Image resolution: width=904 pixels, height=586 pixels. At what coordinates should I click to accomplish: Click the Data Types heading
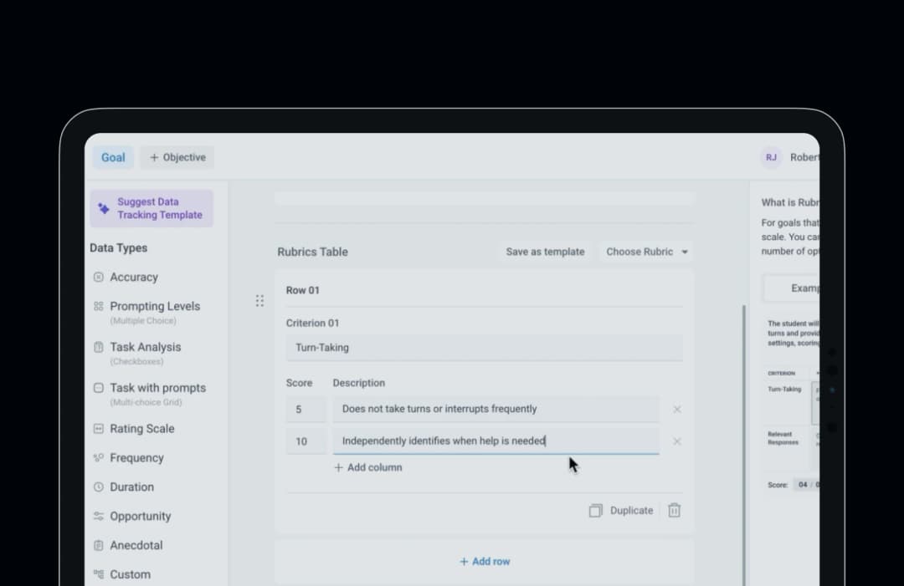[118, 247]
